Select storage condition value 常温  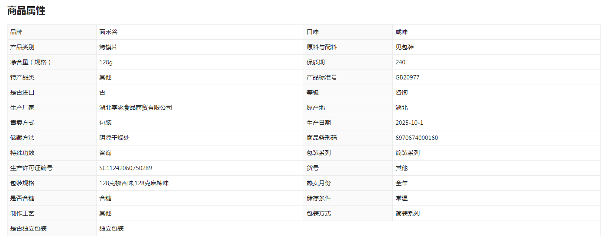pos(401,198)
